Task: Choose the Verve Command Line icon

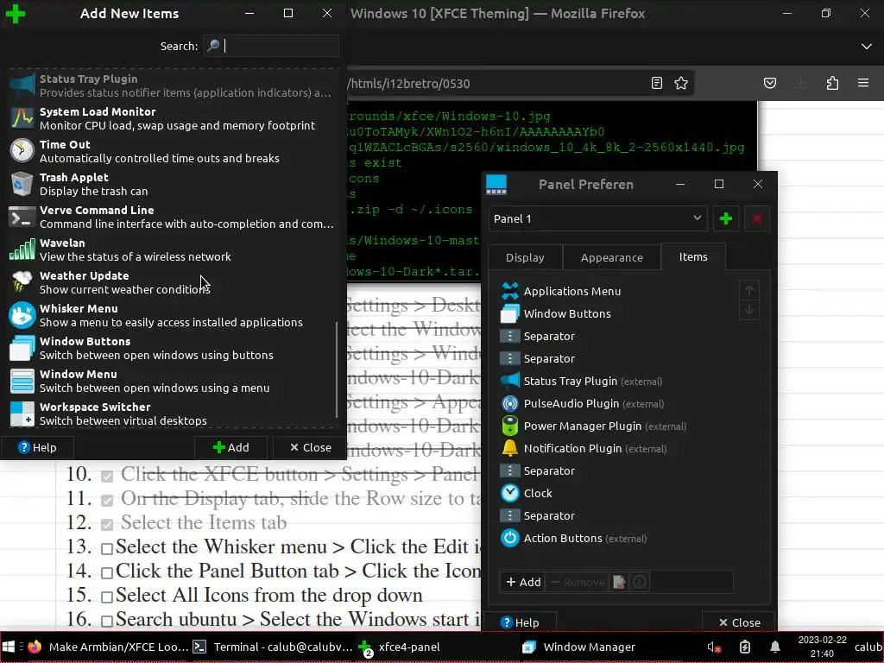Action: click(x=22, y=217)
